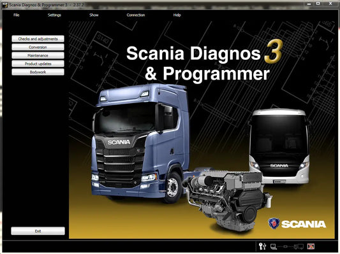Image resolution: width=340 pixels, height=254 pixels.
Task: Close the Scania Diagnos window
Action: pos(330,3)
